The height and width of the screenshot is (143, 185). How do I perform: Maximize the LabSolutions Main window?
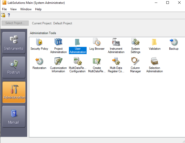pyautogui.click(x=168, y=3)
